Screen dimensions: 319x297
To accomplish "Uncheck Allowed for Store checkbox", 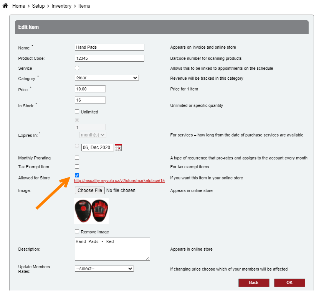I will pyautogui.click(x=77, y=175).
